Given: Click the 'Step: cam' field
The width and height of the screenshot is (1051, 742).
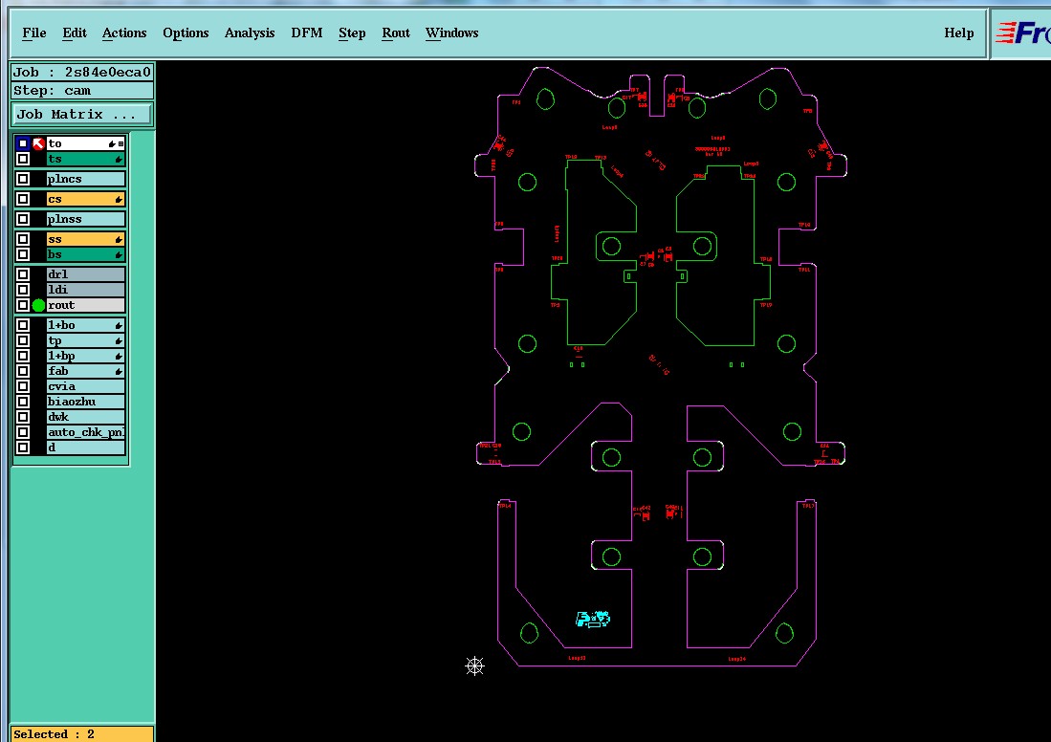Looking at the screenshot, I should tap(82, 91).
